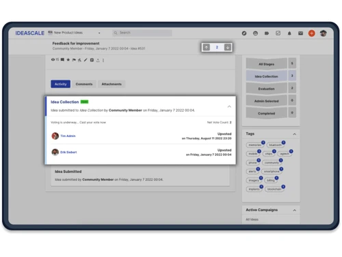Click the Net Vote Count text
The height and width of the screenshot is (257, 342).
click(219, 123)
